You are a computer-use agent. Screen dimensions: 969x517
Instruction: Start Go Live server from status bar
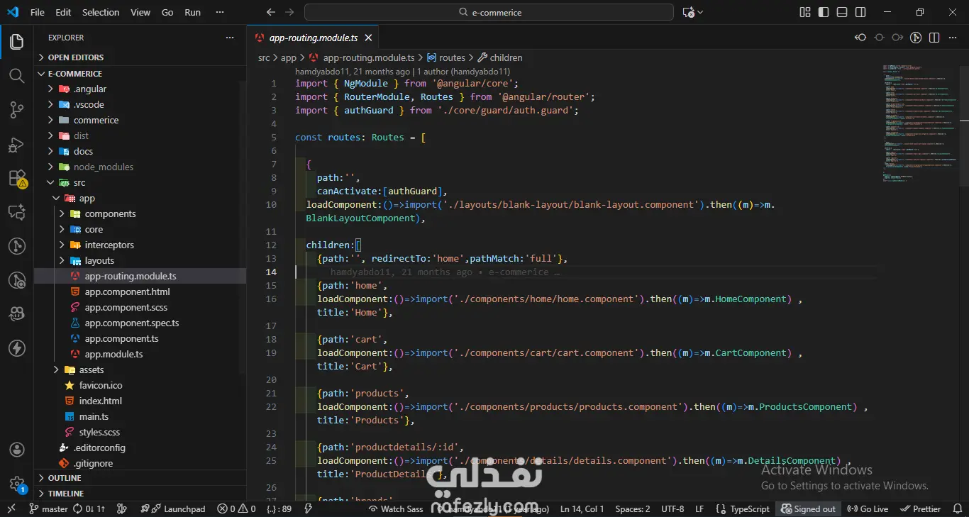coord(868,508)
